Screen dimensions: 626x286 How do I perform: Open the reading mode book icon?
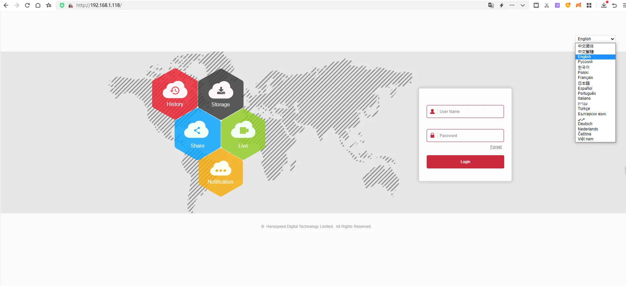536,5
